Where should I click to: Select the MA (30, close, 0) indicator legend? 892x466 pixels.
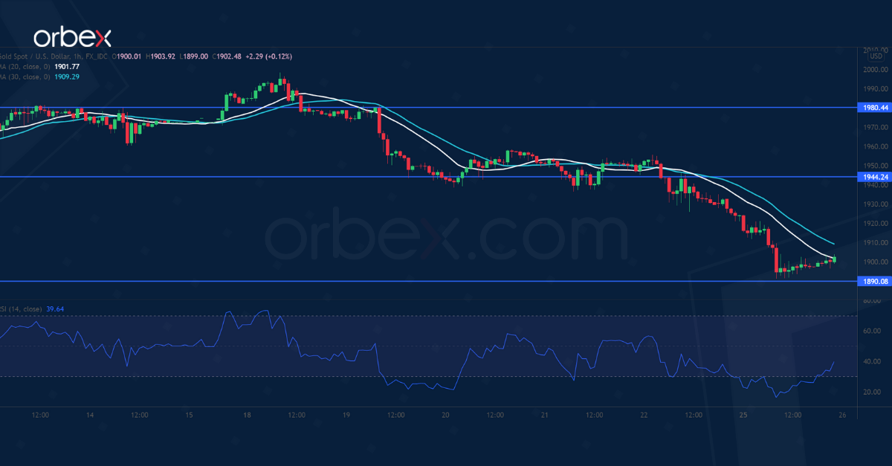tap(25, 76)
